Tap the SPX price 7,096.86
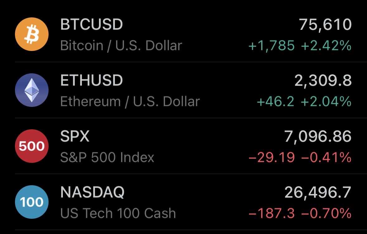 [318, 136]
